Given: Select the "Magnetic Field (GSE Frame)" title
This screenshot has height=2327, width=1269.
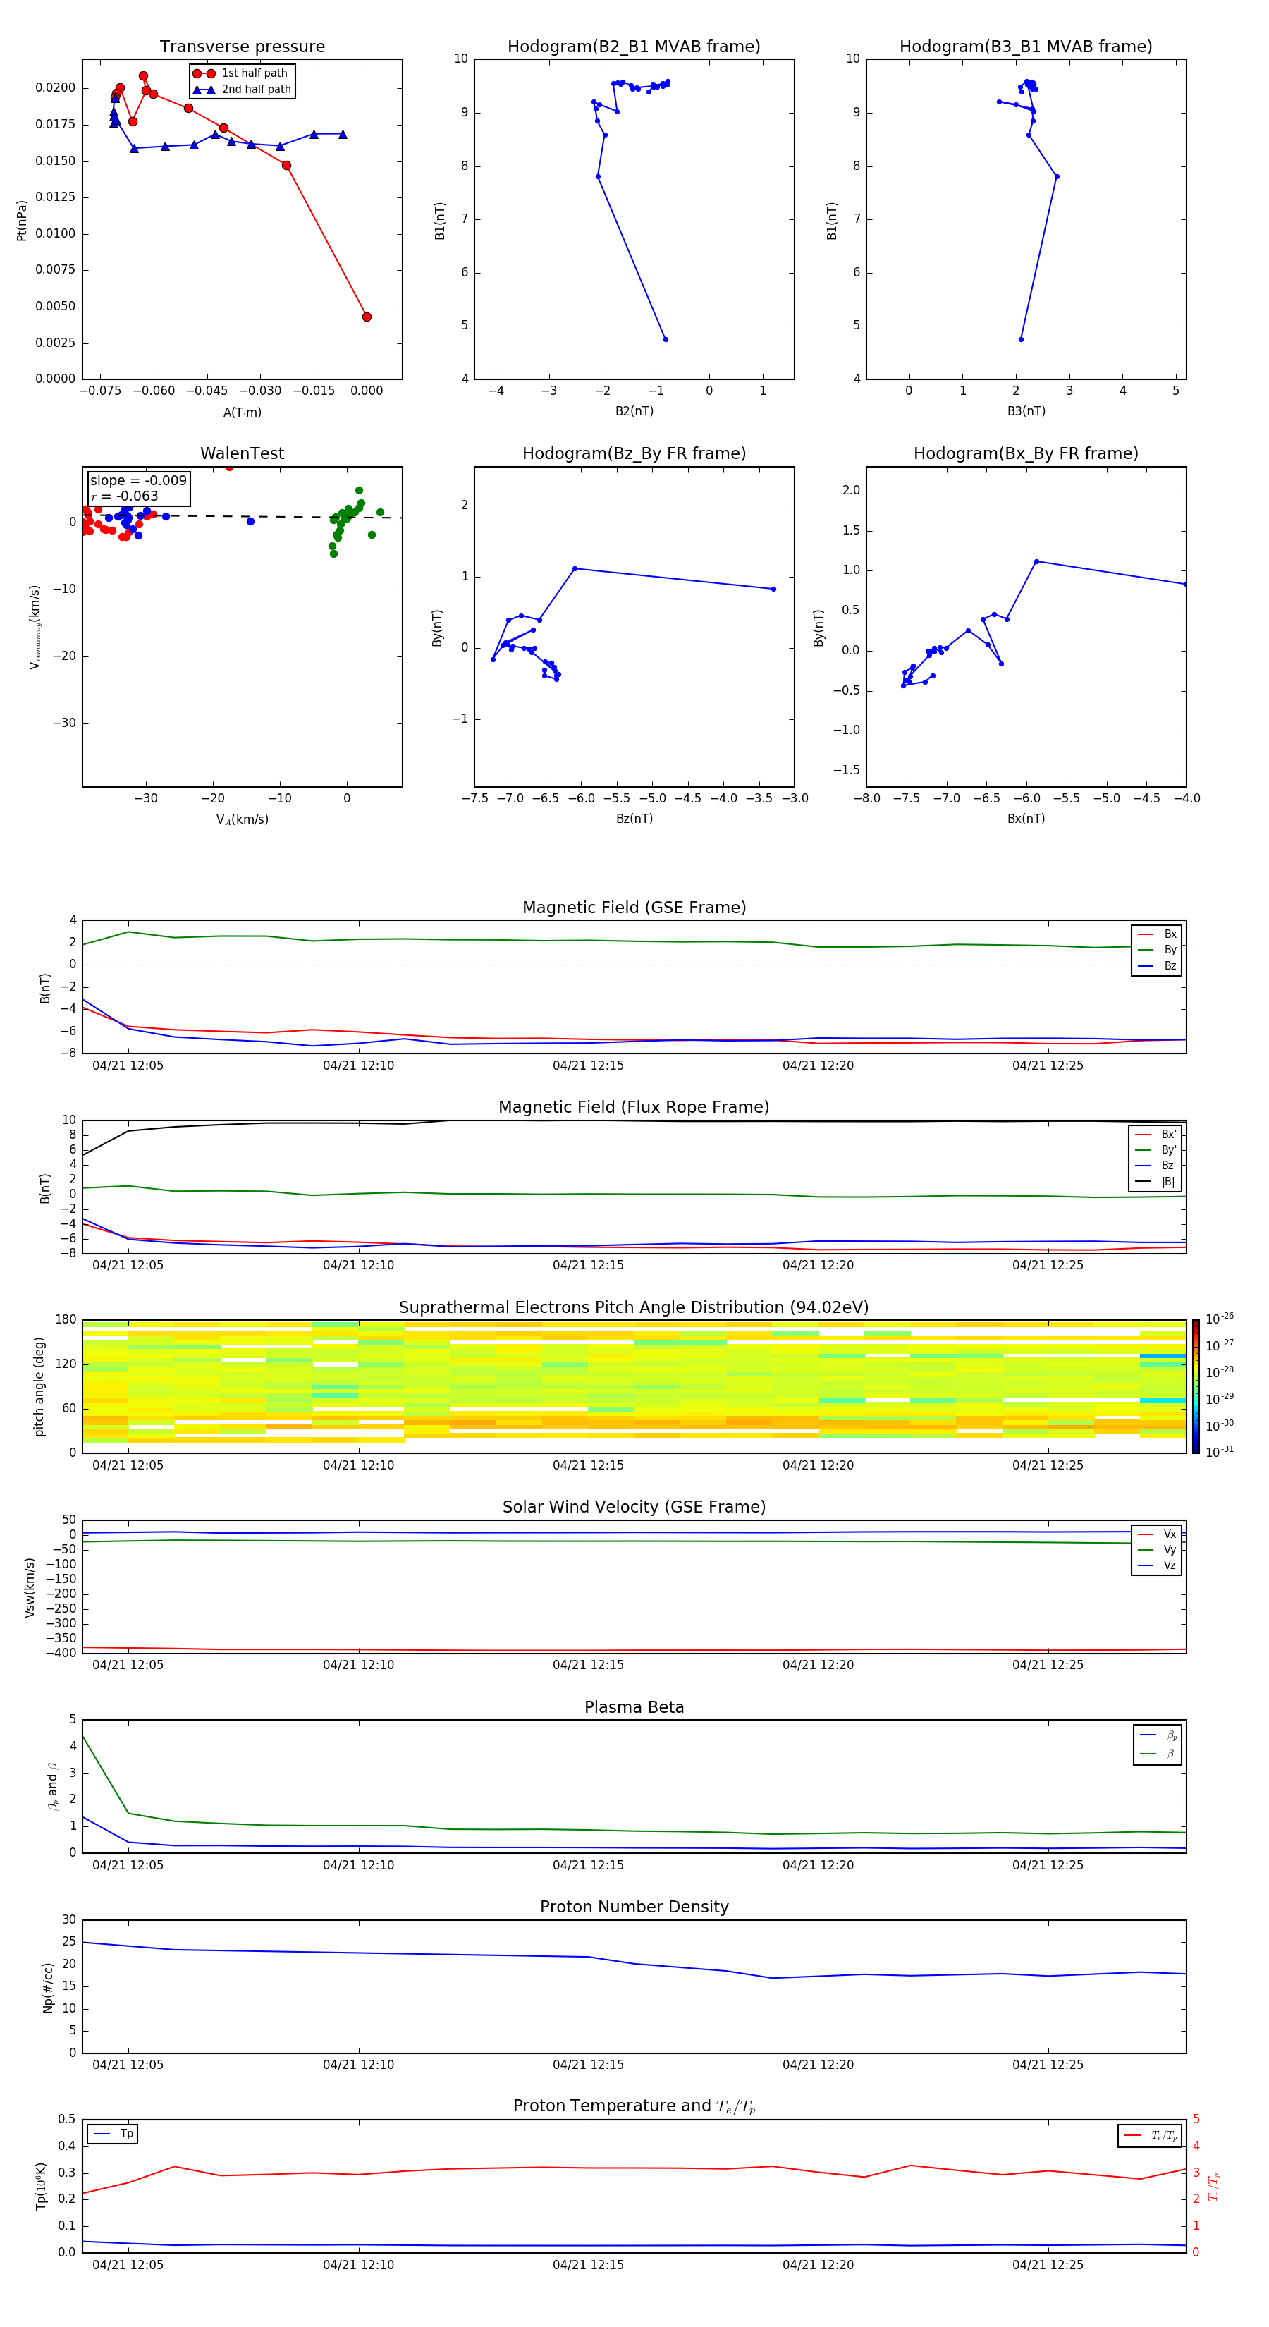Looking at the screenshot, I should pos(634,908).
